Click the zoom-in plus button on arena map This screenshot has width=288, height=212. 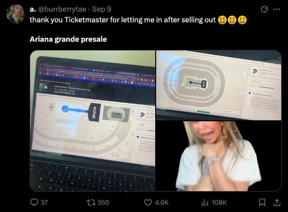[245, 71]
